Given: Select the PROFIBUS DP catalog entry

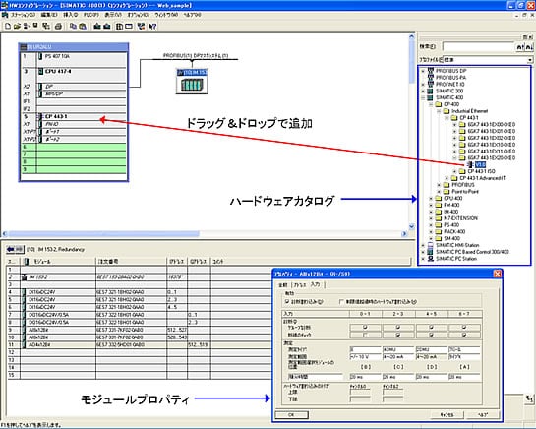Looking at the screenshot, I should coord(450,71).
